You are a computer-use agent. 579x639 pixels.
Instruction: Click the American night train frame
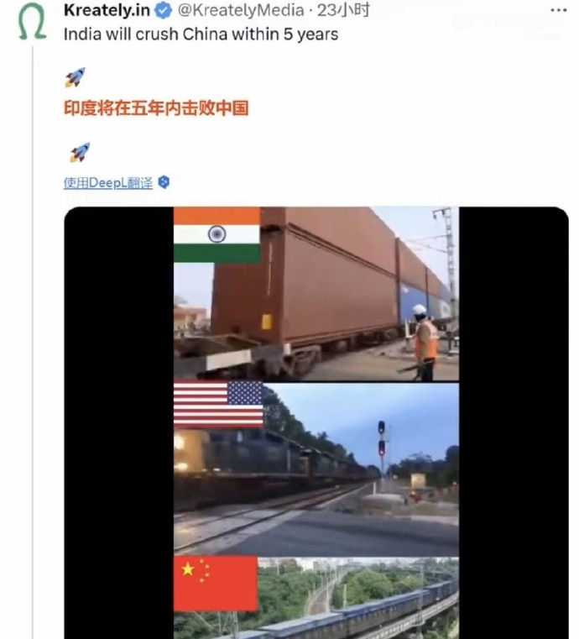[316, 469]
